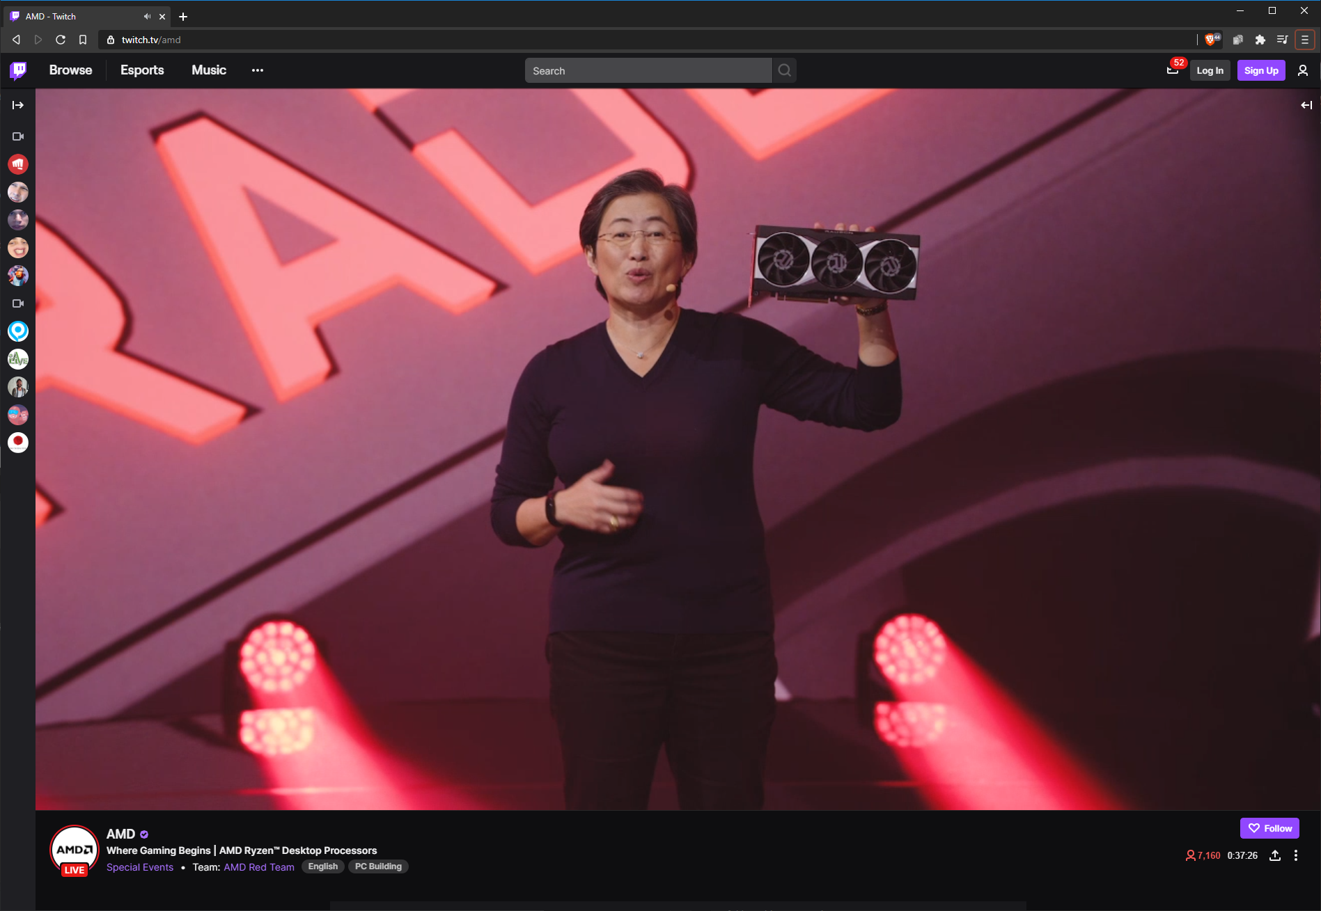Follow the AMD channel

(x=1269, y=828)
